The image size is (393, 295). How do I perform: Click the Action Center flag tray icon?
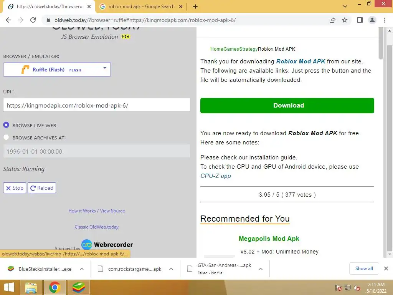[x=339, y=288]
